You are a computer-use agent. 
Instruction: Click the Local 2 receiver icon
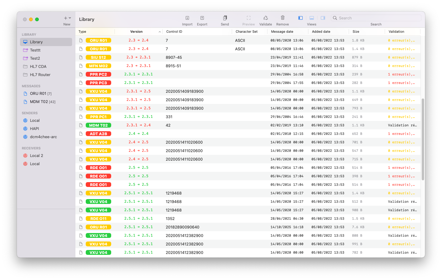click(x=25, y=156)
